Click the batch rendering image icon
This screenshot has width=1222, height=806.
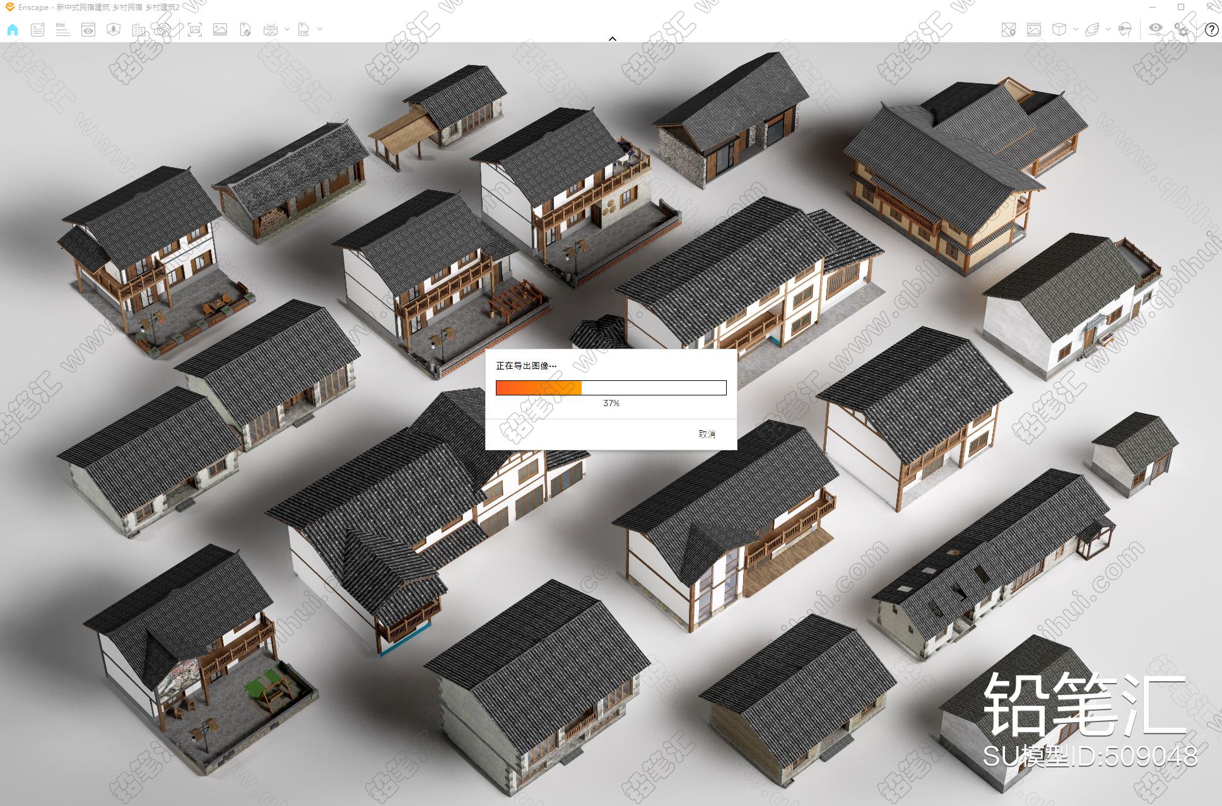tap(220, 30)
